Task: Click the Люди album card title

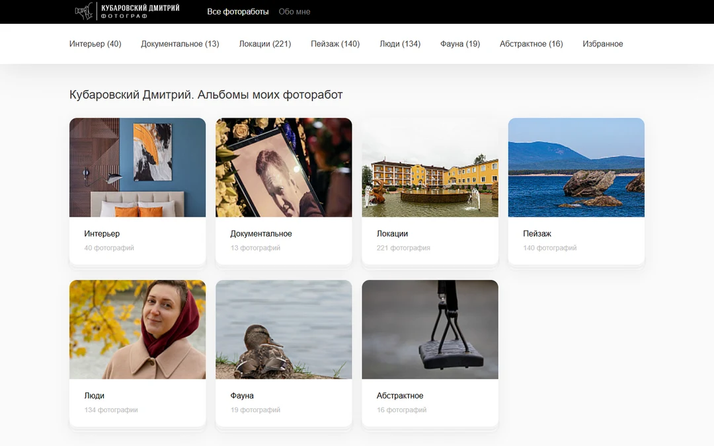Action: click(95, 396)
